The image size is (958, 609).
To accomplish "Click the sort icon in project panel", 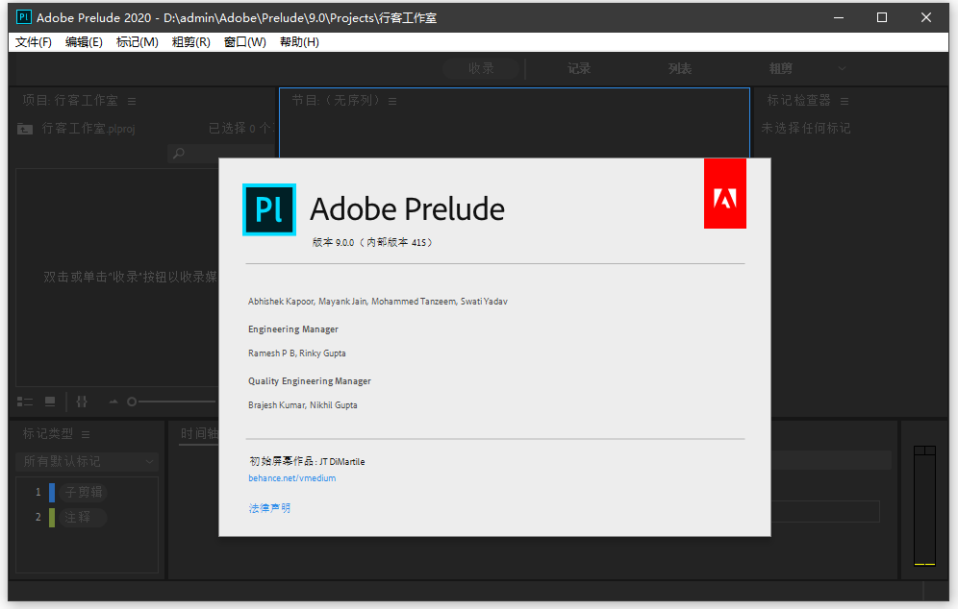I will 82,402.
